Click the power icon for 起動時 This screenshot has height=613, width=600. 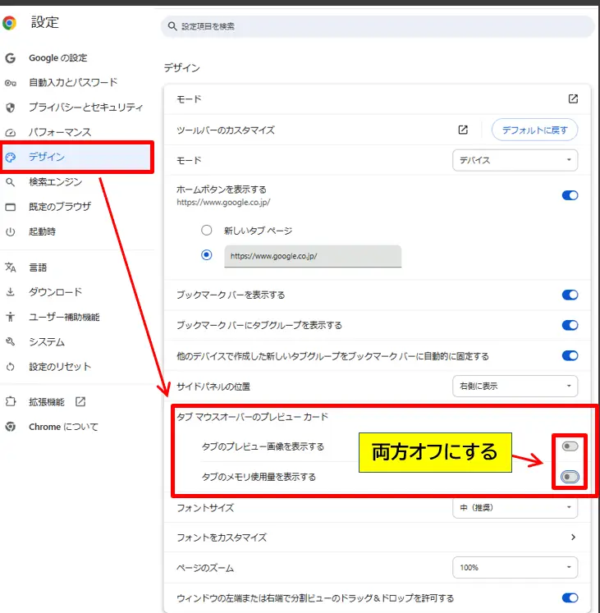(11, 232)
